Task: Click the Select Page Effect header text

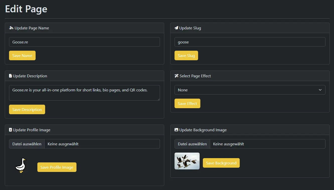Action: click(x=195, y=76)
